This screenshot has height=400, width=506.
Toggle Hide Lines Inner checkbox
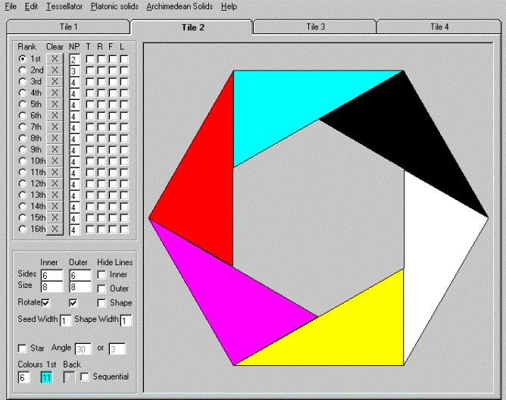pos(102,274)
